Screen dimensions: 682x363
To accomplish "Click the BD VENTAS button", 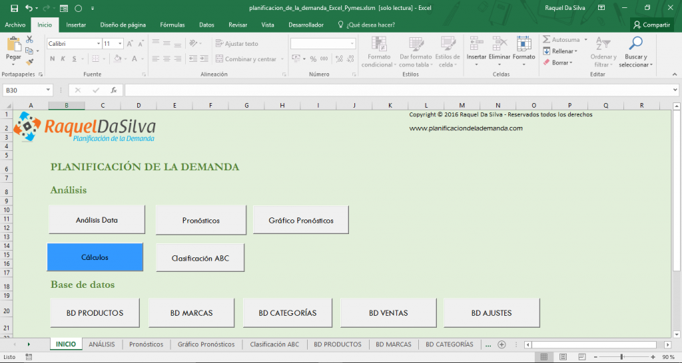I will (388, 312).
